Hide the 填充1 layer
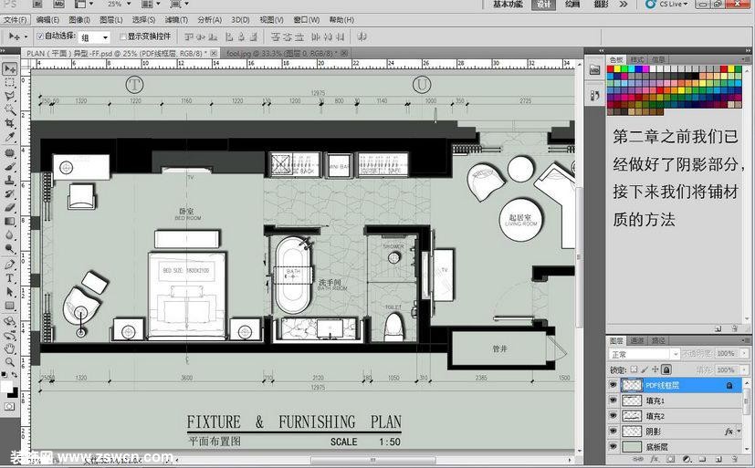The height and width of the screenshot is (468, 755). pos(613,400)
